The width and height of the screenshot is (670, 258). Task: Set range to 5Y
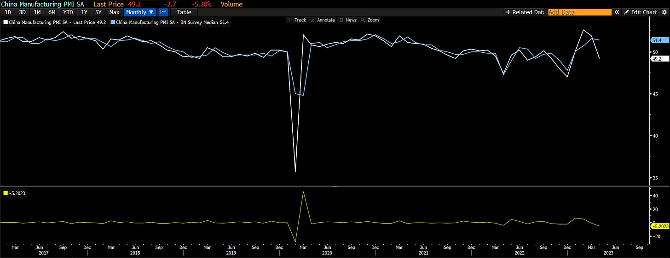pyautogui.click(x=98, y=12)
